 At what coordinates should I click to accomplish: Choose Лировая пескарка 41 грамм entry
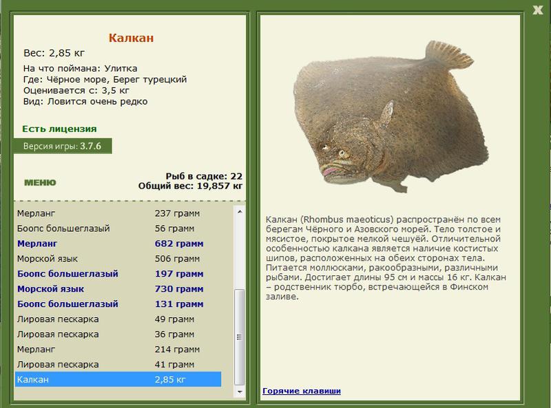point(117,365)
